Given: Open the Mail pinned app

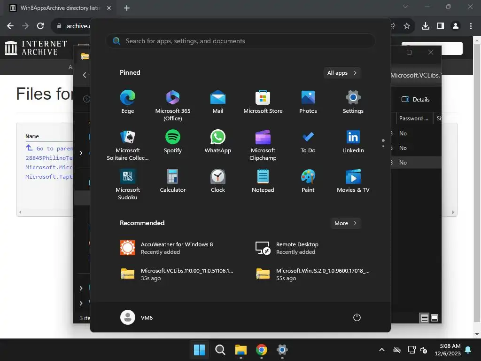Looking at the screenshot, I should point(218,102).
